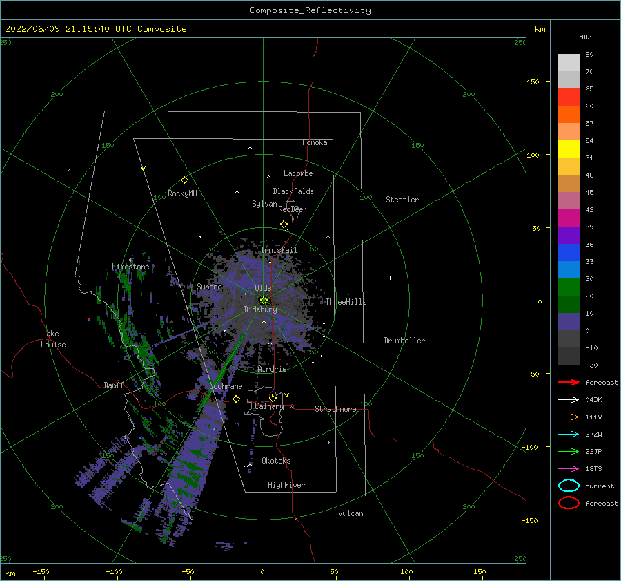Image resolution: width=621 pixels, height=581 pixels.
Task: Click the red forecast arrow in legend
Action: tap(569, 382)
